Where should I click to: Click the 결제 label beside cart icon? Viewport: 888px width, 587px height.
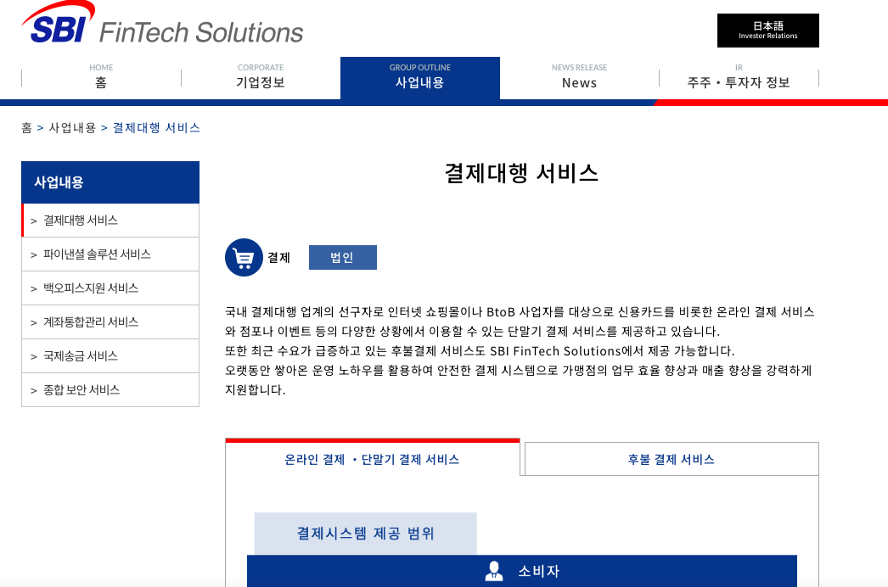278,258
